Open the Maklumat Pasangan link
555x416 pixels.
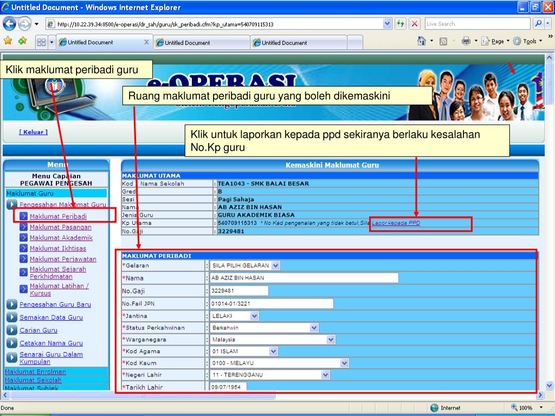pos(61,227)
